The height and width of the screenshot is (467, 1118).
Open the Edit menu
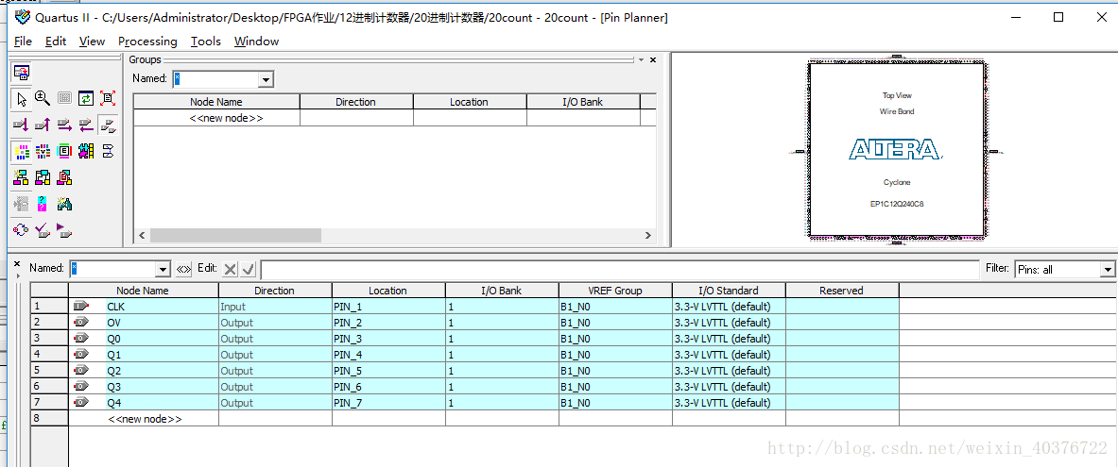coord(56,42)
